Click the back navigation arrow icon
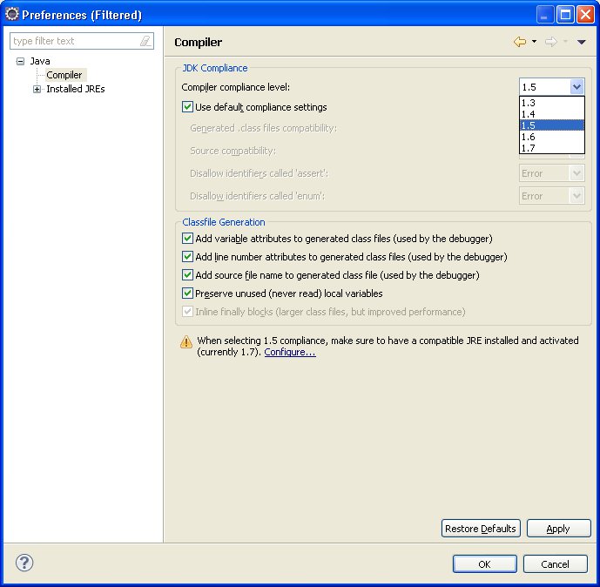The image size is (600, 587). pos(520,42)
